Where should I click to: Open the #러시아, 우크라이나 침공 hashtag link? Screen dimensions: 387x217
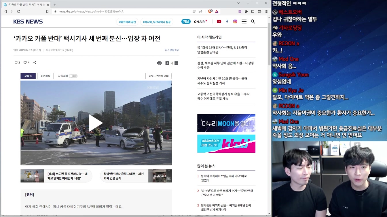pos(157,22)
